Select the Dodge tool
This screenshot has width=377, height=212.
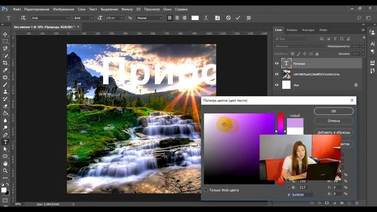[x=5, y=128]
